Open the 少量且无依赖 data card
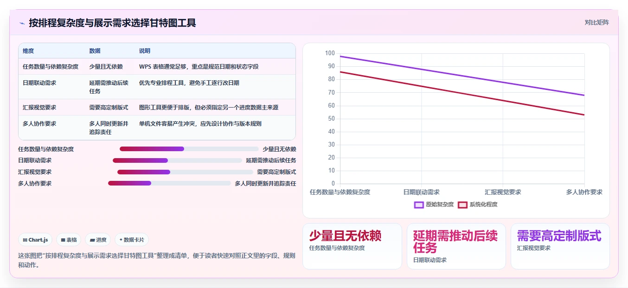 pyautogui.click(x=352, y=246)
